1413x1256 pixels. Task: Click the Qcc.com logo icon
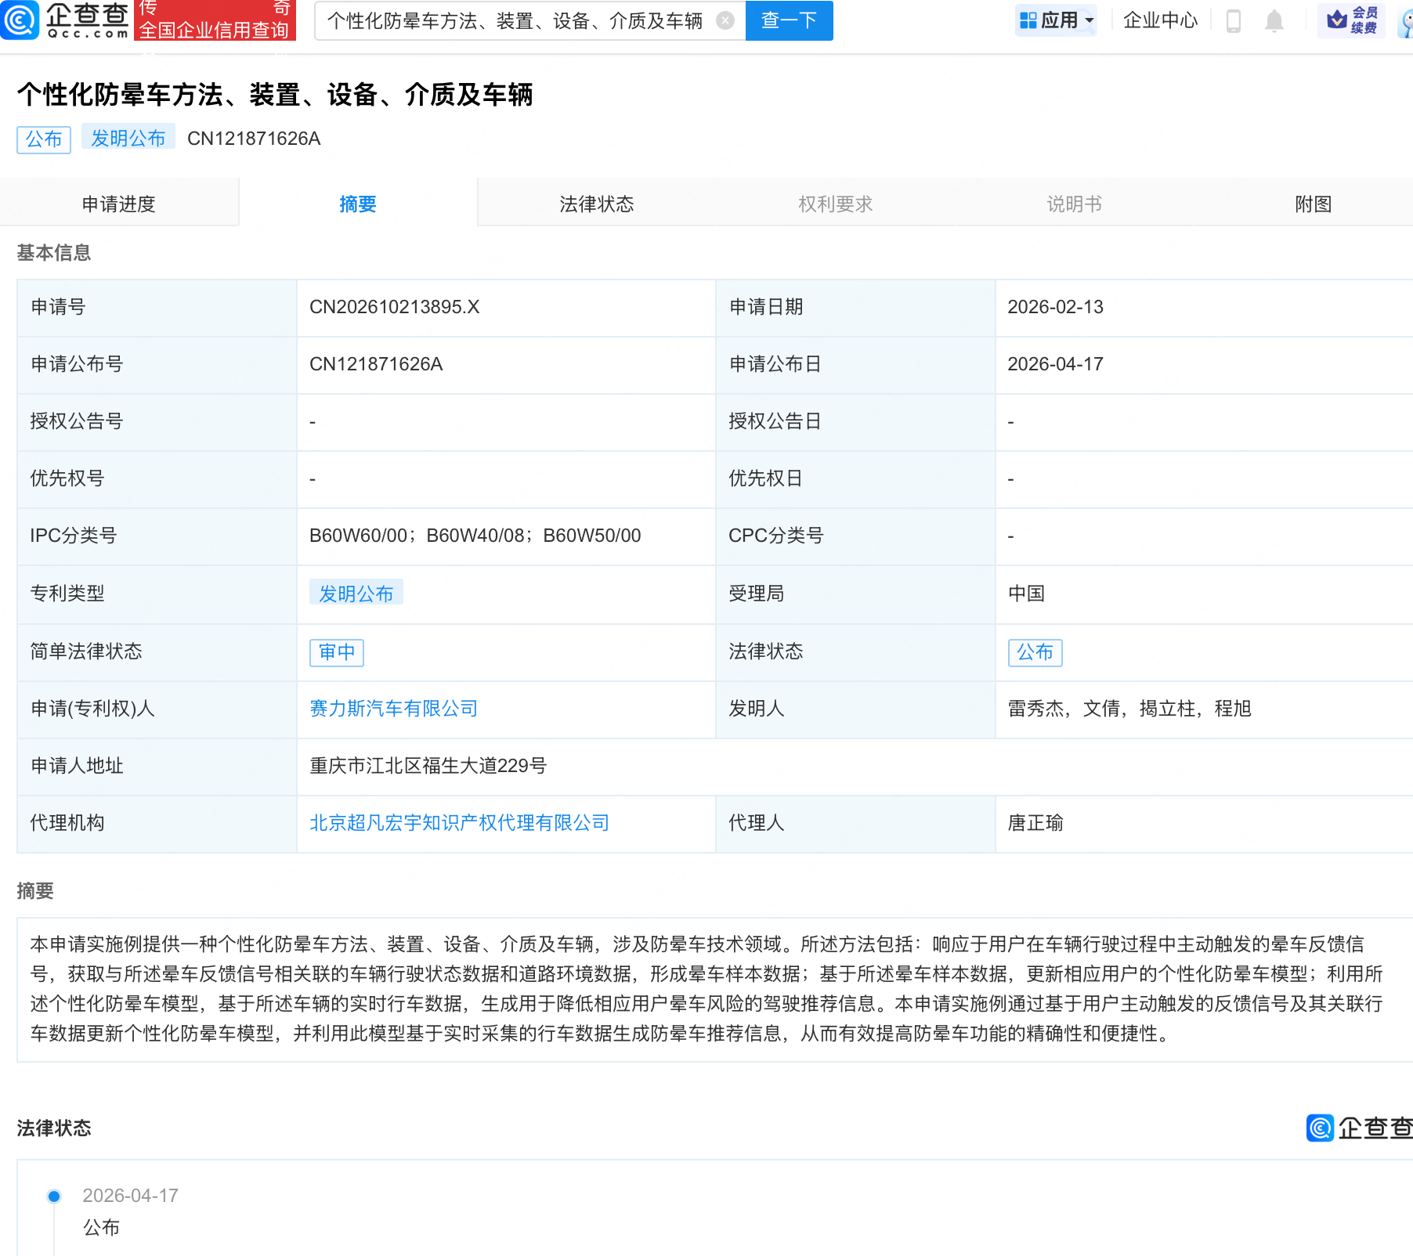20,20
